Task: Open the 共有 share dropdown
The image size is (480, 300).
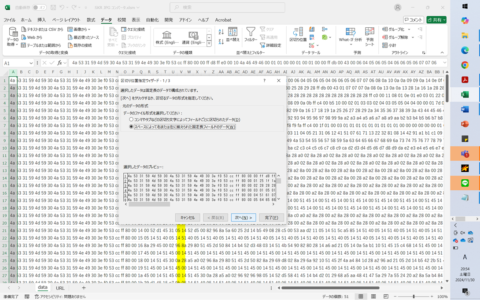Action: 436,20
